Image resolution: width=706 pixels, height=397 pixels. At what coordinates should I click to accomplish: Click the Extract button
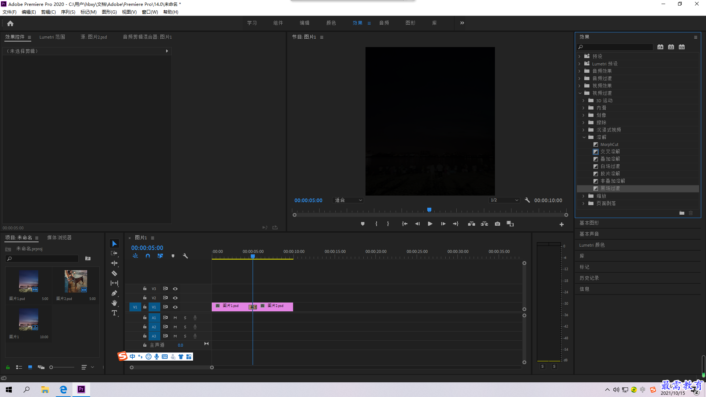tap(484, 224)
